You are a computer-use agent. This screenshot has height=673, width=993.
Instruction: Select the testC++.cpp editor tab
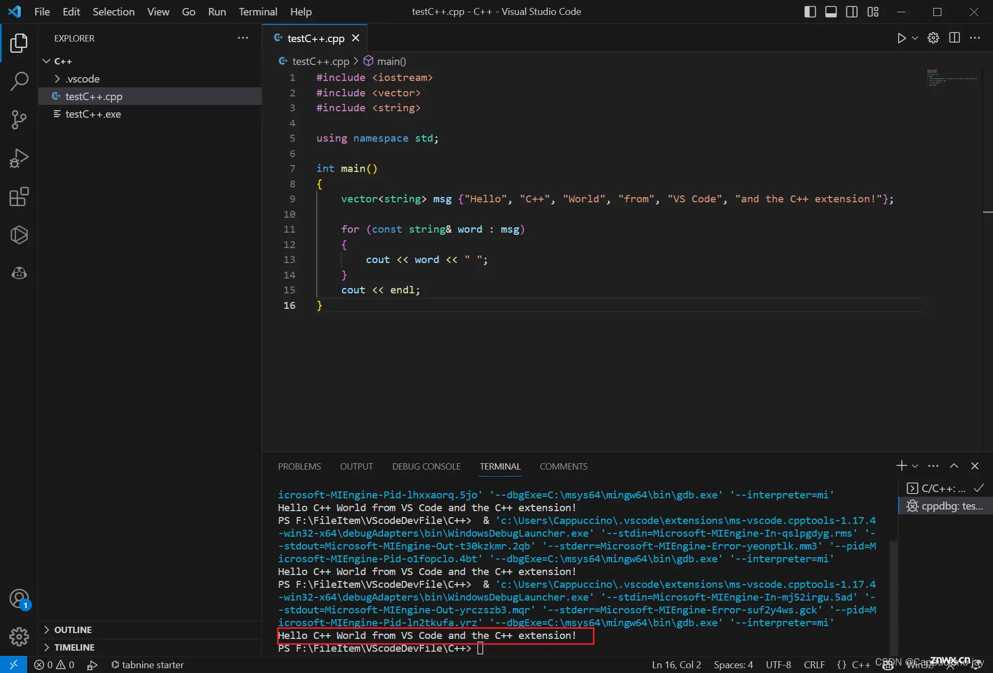click(x=315, y=38)
